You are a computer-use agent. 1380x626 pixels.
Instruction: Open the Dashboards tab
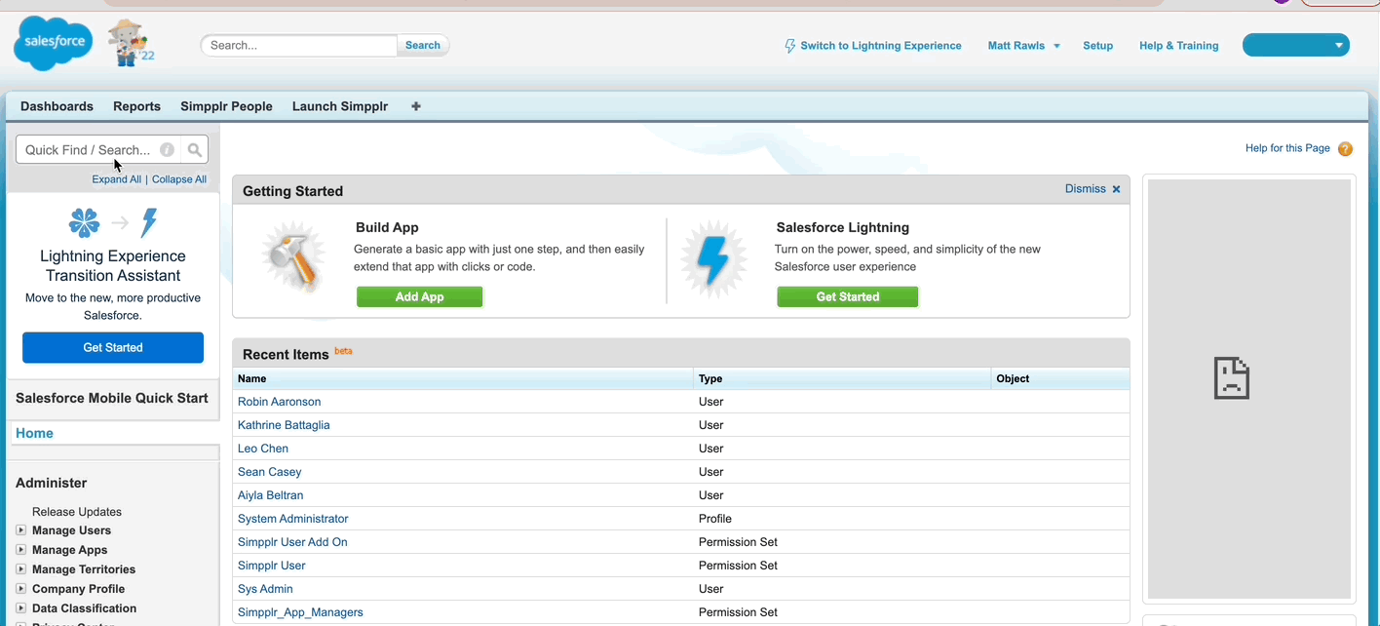57,106
